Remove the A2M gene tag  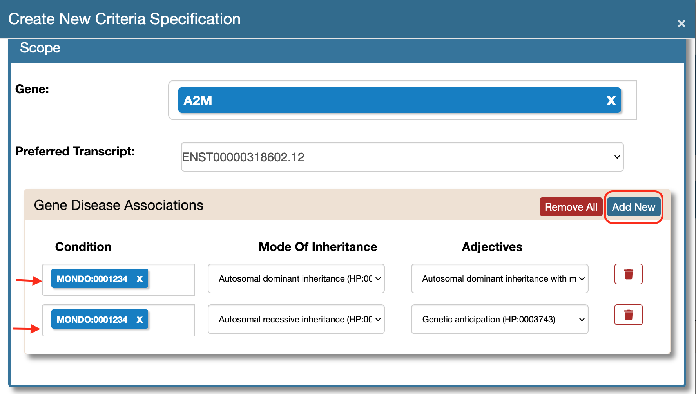tap(611, 101)
